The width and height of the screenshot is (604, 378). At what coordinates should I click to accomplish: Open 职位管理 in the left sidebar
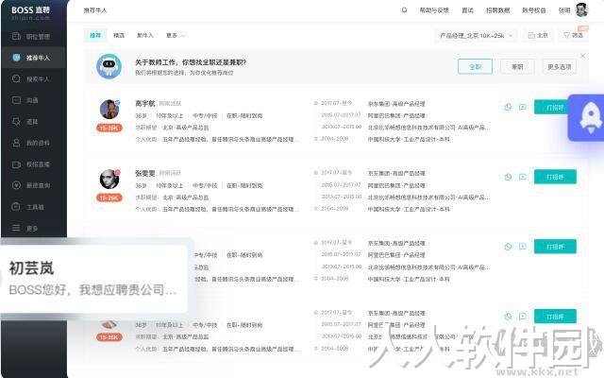(x=34, y=37)
